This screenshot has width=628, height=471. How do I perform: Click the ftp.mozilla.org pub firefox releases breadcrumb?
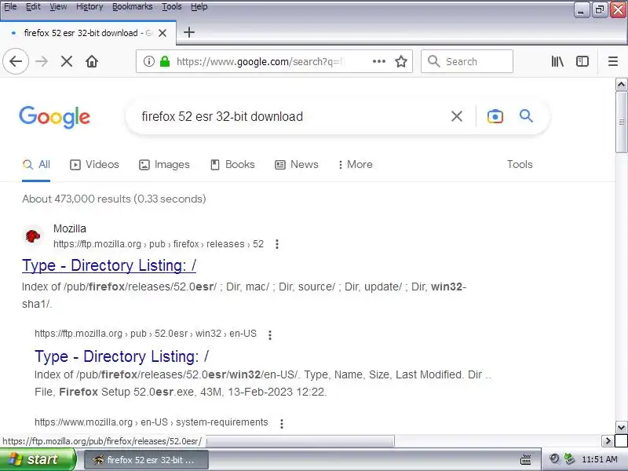point(159,244)
